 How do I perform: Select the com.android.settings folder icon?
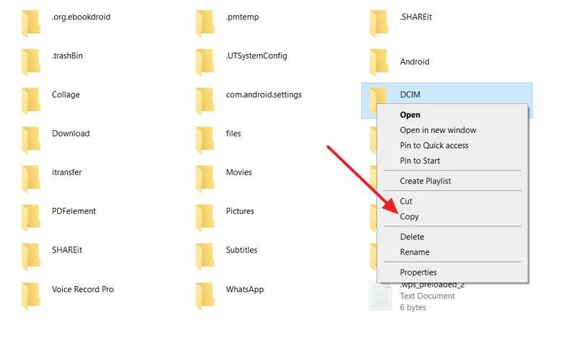pyautogui.click(x=205, y=101)
